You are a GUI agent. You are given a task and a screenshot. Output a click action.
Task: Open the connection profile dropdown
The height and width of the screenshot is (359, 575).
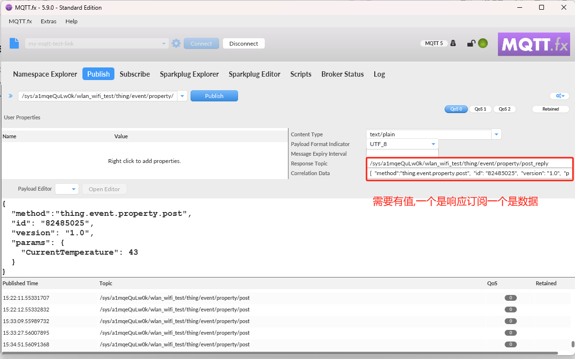[x=163, y=43]
